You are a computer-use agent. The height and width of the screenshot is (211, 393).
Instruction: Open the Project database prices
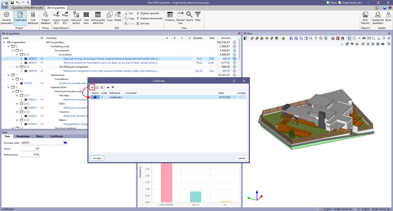click(x=46, y=18)
